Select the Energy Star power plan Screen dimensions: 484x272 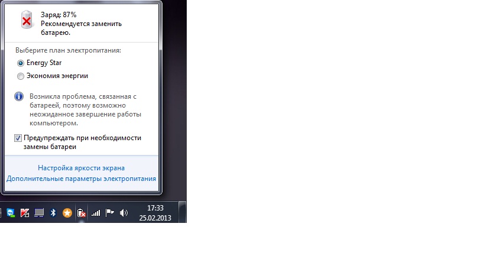tap(21, 63)
